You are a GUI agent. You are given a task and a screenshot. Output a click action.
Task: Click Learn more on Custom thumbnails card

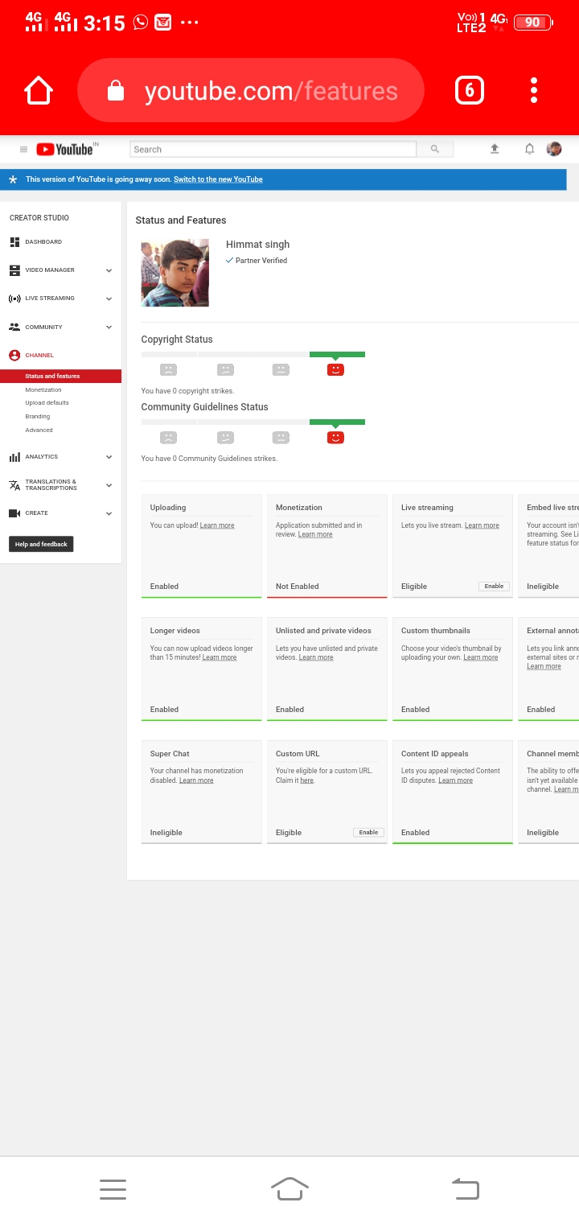(x=481, y=657)
